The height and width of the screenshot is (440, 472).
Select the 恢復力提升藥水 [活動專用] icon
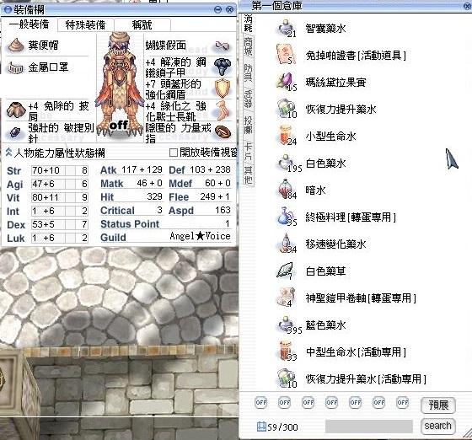point(286,378)
